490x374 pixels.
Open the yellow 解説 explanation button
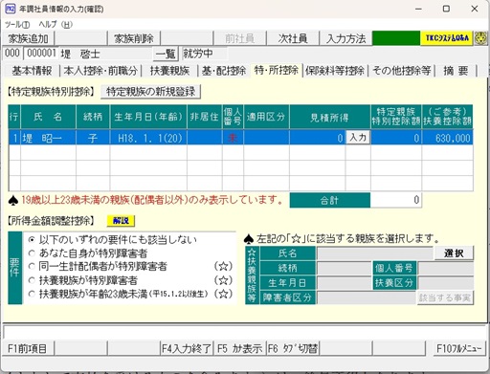click(x=121, y=221)
